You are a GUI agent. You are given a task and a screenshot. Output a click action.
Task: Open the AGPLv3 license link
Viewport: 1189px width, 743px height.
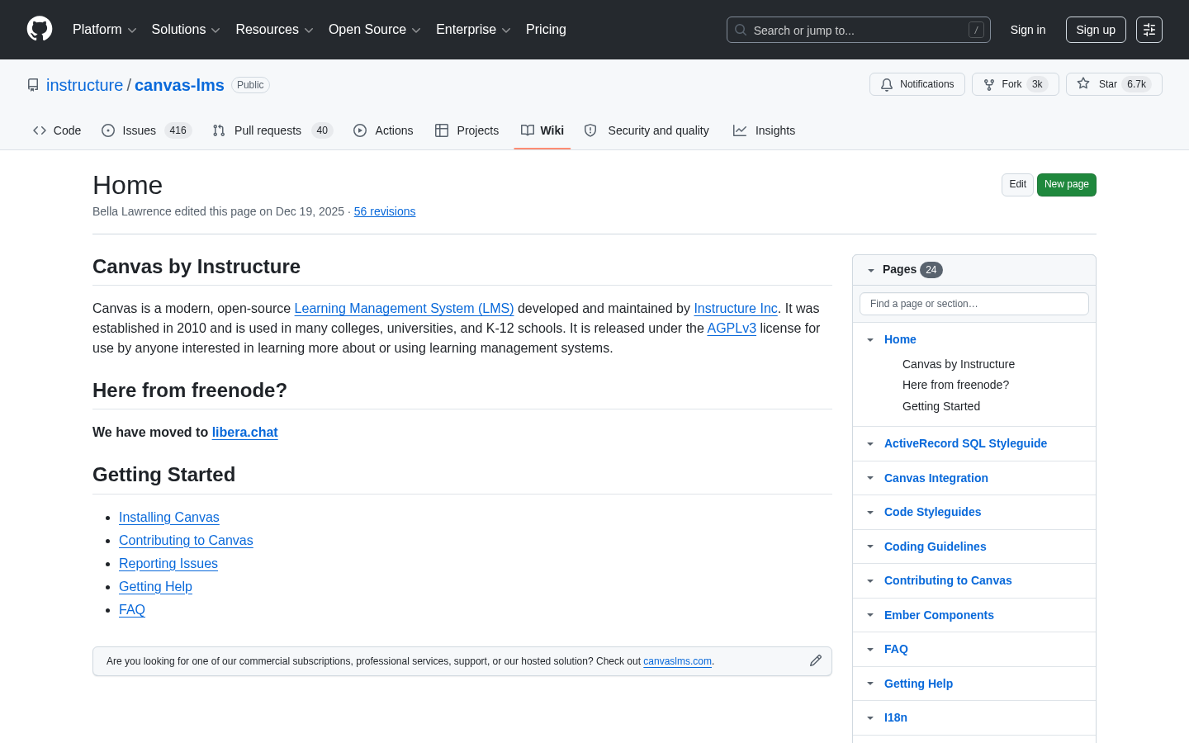[732, 328]
